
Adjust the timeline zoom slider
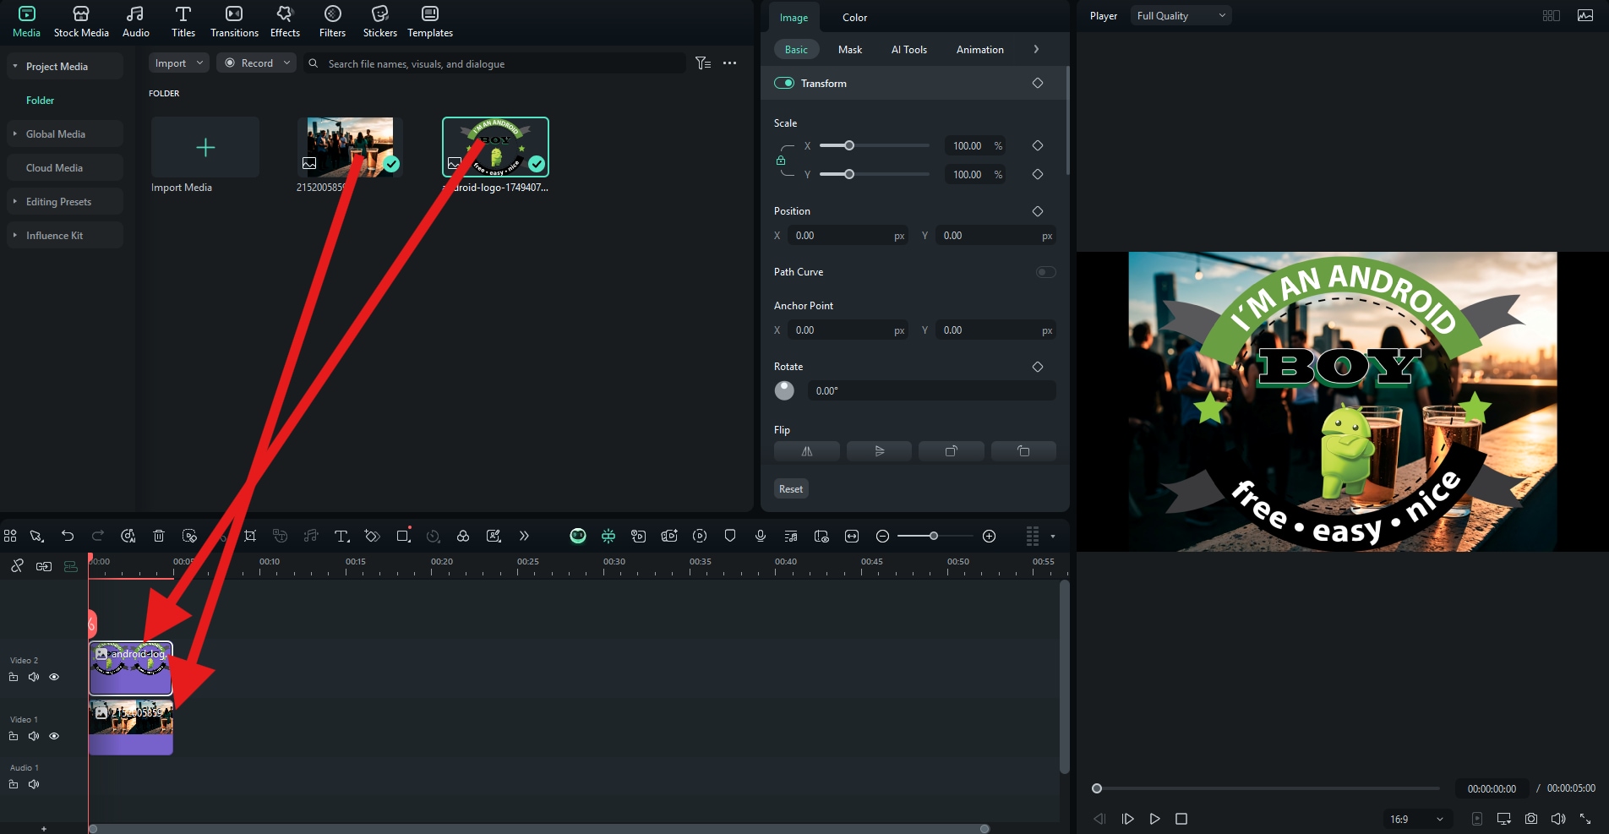pyautogui.click(x=935, y=536)
